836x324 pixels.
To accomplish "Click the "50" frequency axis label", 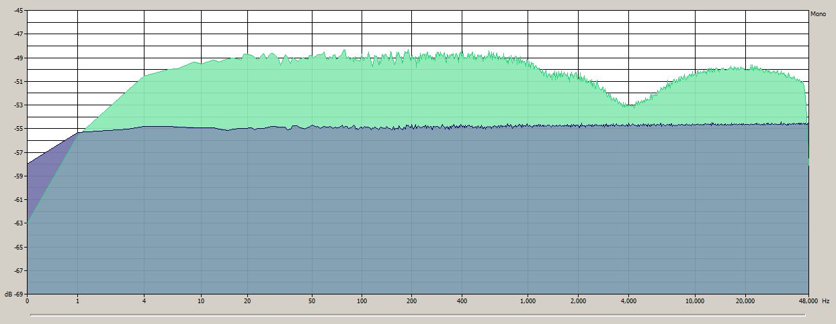I will point(312,301).
